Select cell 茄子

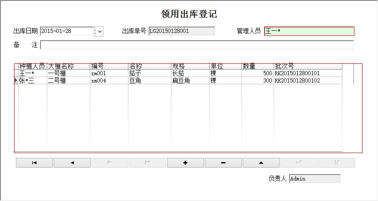coord(150,73)
